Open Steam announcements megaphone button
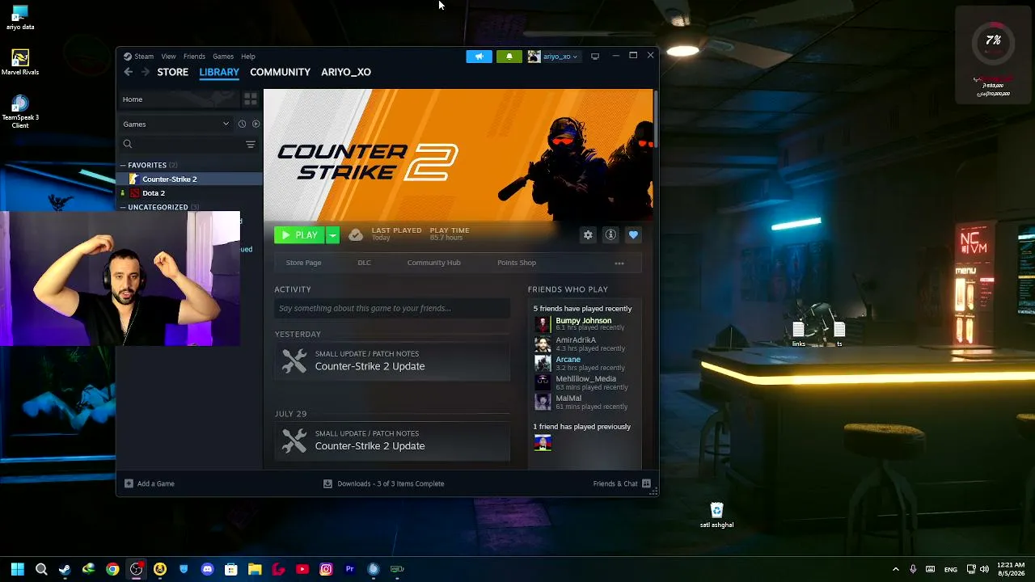Image resolution: width=1035 pixels, height=582 pixels. 479,57
